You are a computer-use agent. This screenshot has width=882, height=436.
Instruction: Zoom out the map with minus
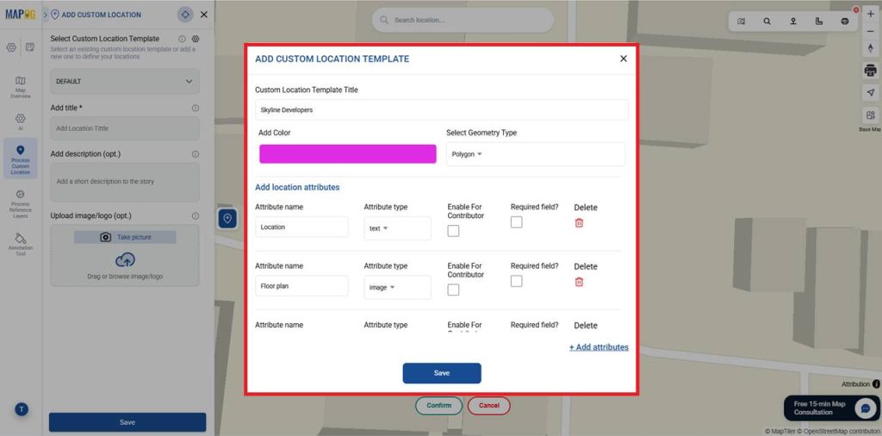(871, 31)
